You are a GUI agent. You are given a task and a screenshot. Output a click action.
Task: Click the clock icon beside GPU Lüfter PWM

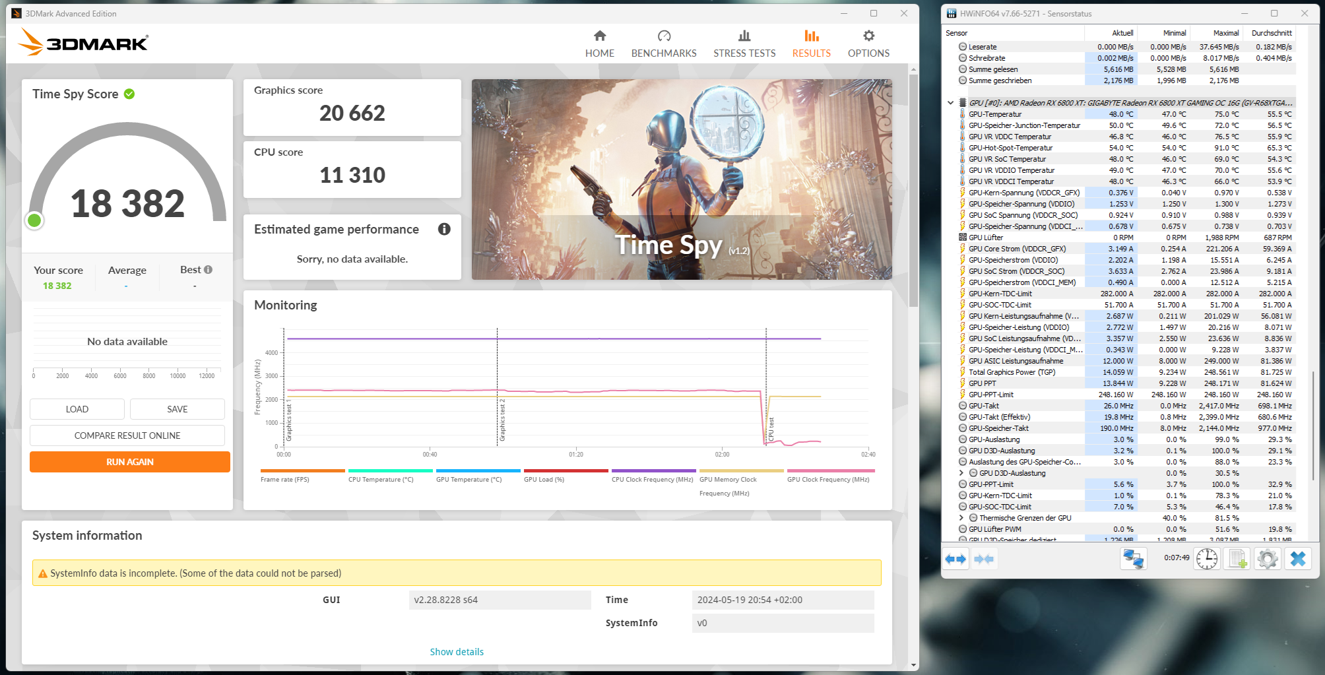click(963, 529)
